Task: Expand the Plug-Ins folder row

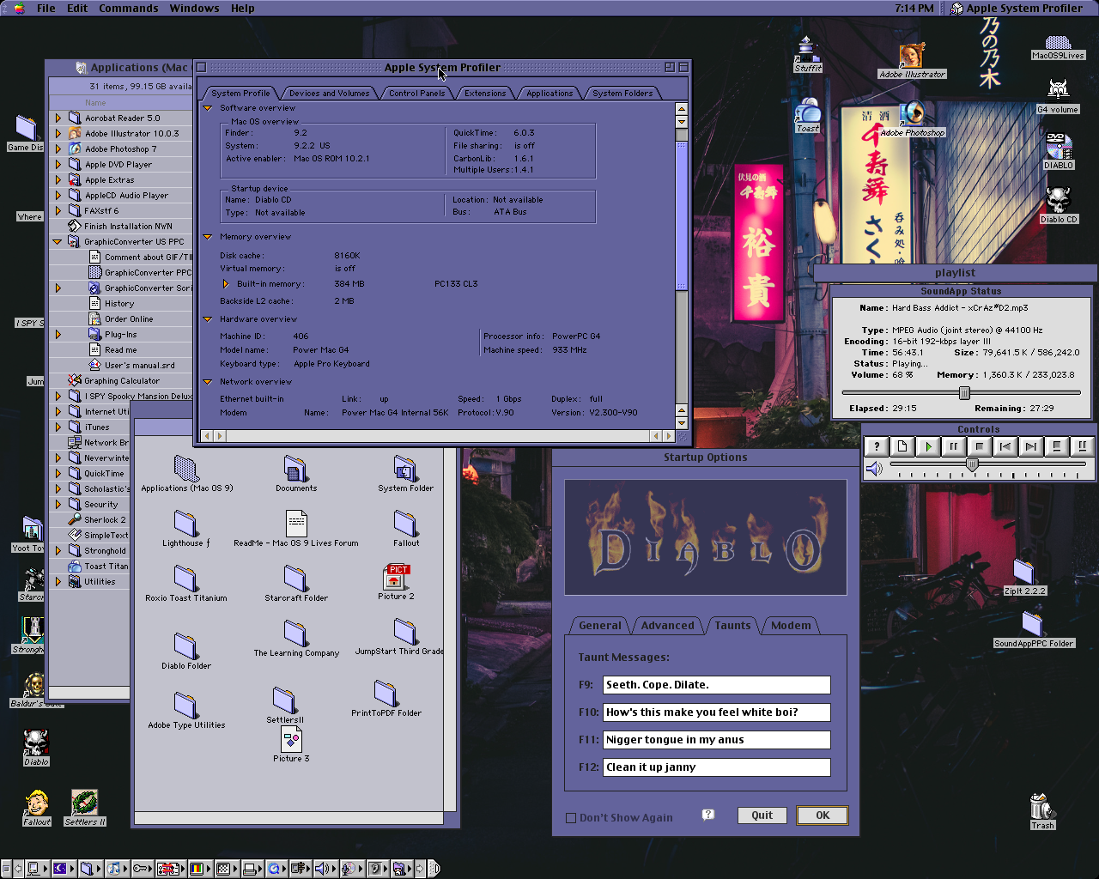Action: point(58,335)
